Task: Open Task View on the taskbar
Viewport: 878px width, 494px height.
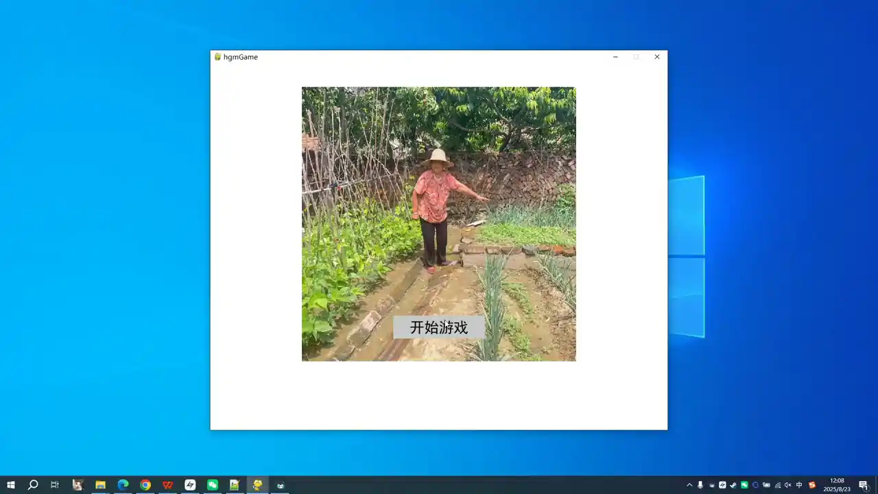Action: (55, 485)
